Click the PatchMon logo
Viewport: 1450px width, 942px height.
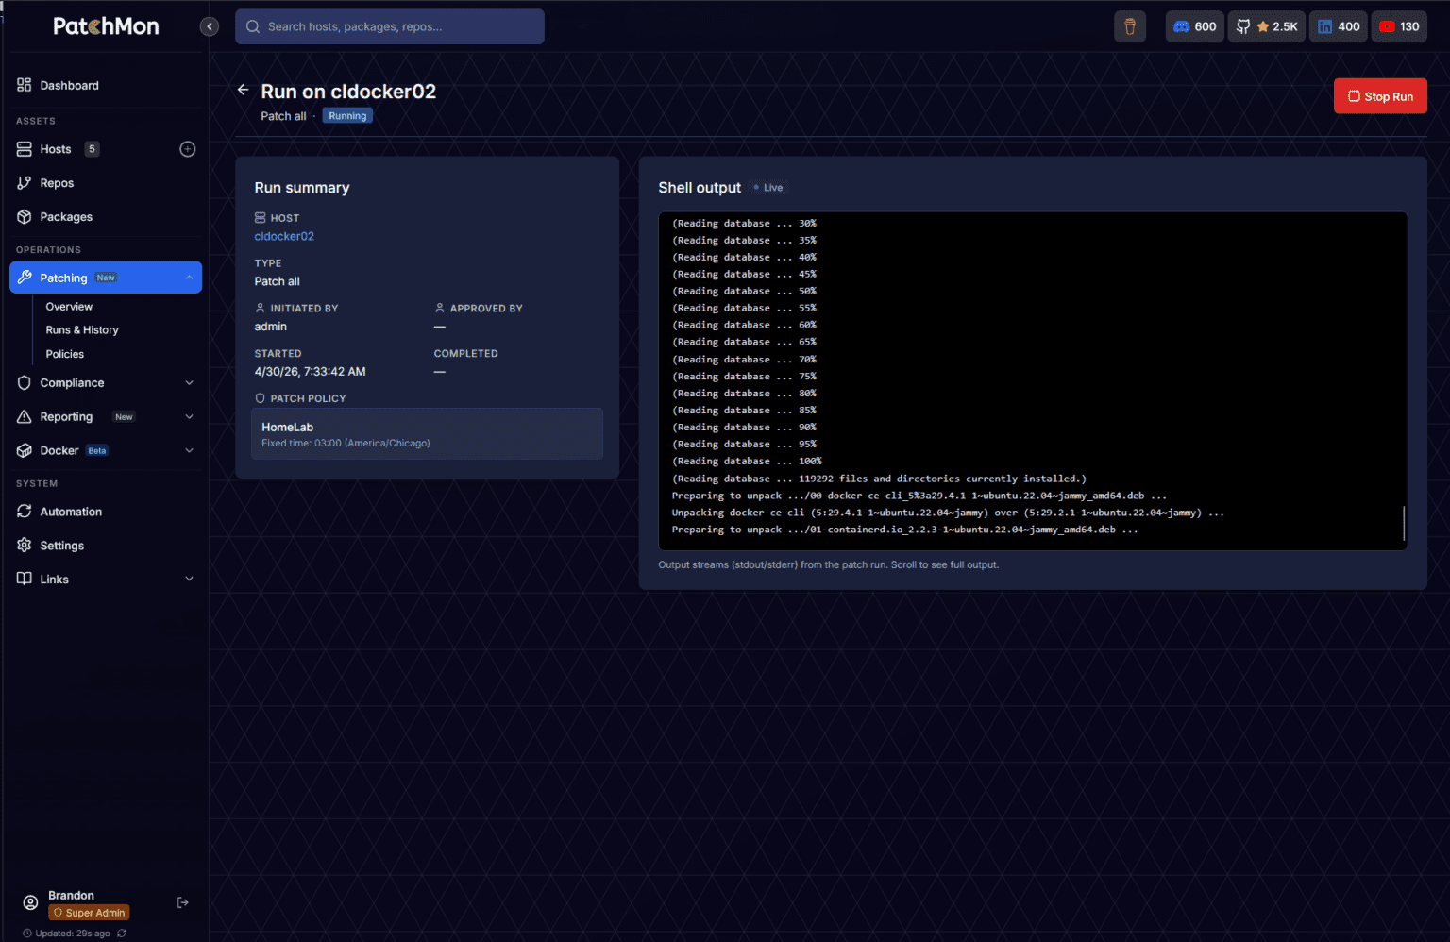(x=106, y=26)
